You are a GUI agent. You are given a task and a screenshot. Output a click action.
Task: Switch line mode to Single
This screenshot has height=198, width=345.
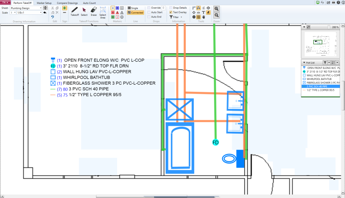(x=133, y=8)
